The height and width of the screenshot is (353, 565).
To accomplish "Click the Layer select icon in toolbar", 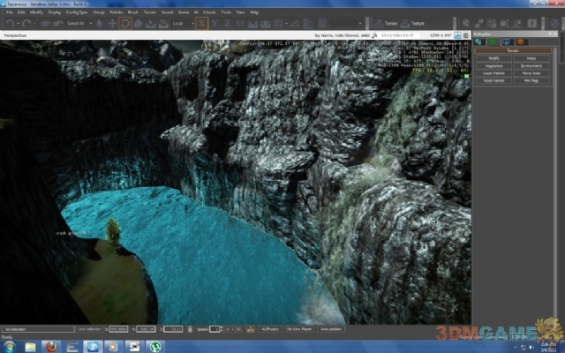I will pyautogui.click(x=322, y=24).
